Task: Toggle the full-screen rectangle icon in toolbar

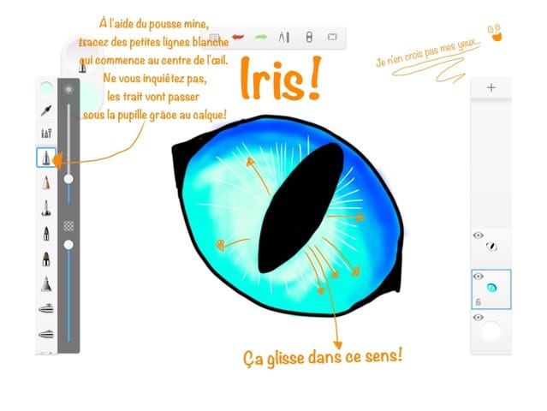Action: [332, 37]
